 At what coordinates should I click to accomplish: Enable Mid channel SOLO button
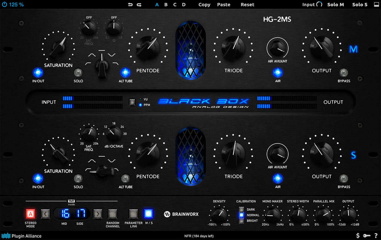pos(78,73)
